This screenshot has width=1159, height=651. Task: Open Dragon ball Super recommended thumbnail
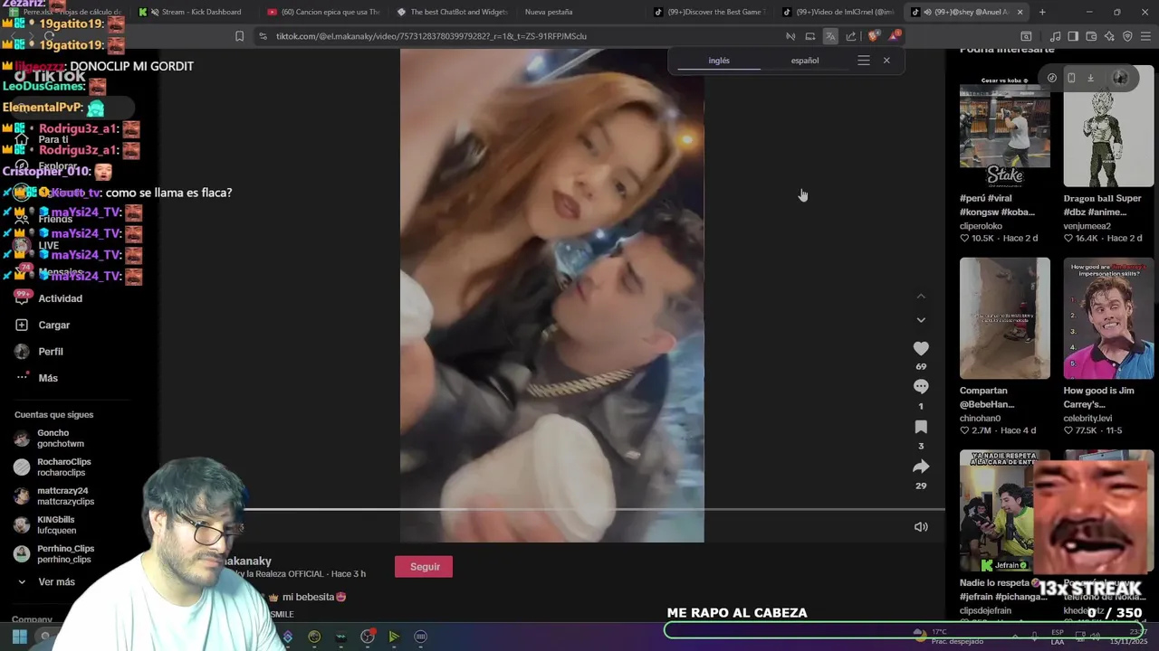point(1109,126)
